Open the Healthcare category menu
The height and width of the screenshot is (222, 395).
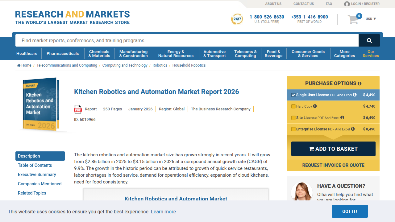pyautogui.click(x=27, y=54)
